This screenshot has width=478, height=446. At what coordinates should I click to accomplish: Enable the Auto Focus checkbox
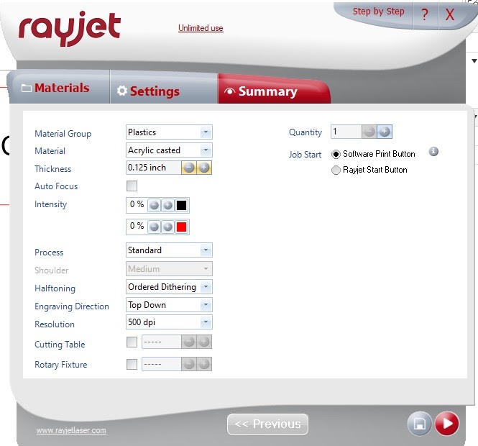(x=132, y=186)
